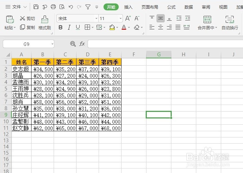This screenshot has height=173, width=243.
Task: Open Print Preview icon
Action: coord(62,7)
